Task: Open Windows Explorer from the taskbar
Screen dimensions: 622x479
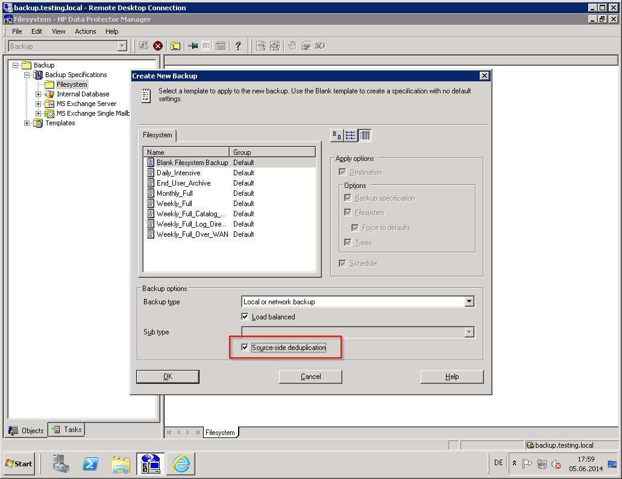Action: (x=121, y=464)
